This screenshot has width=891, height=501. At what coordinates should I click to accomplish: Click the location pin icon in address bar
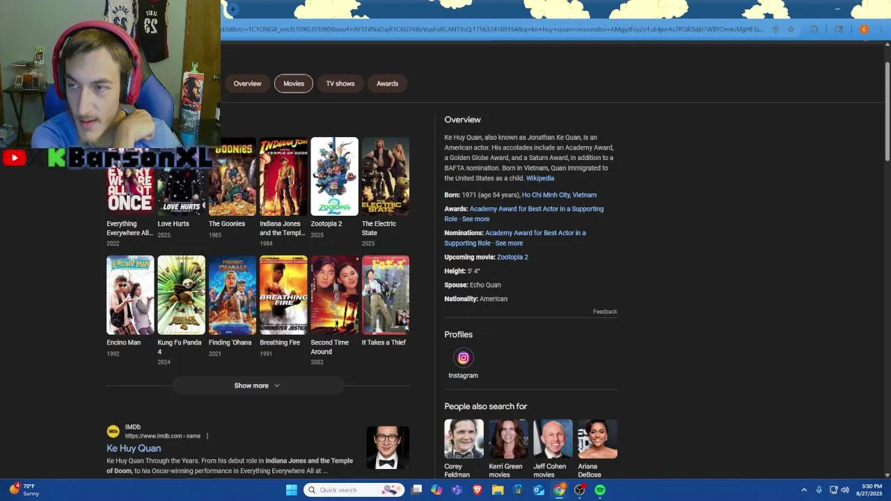click(775, 29)
